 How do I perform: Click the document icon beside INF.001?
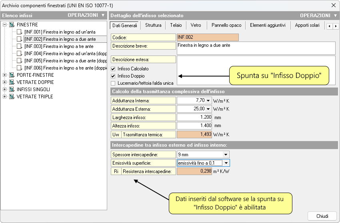point(20,32)
